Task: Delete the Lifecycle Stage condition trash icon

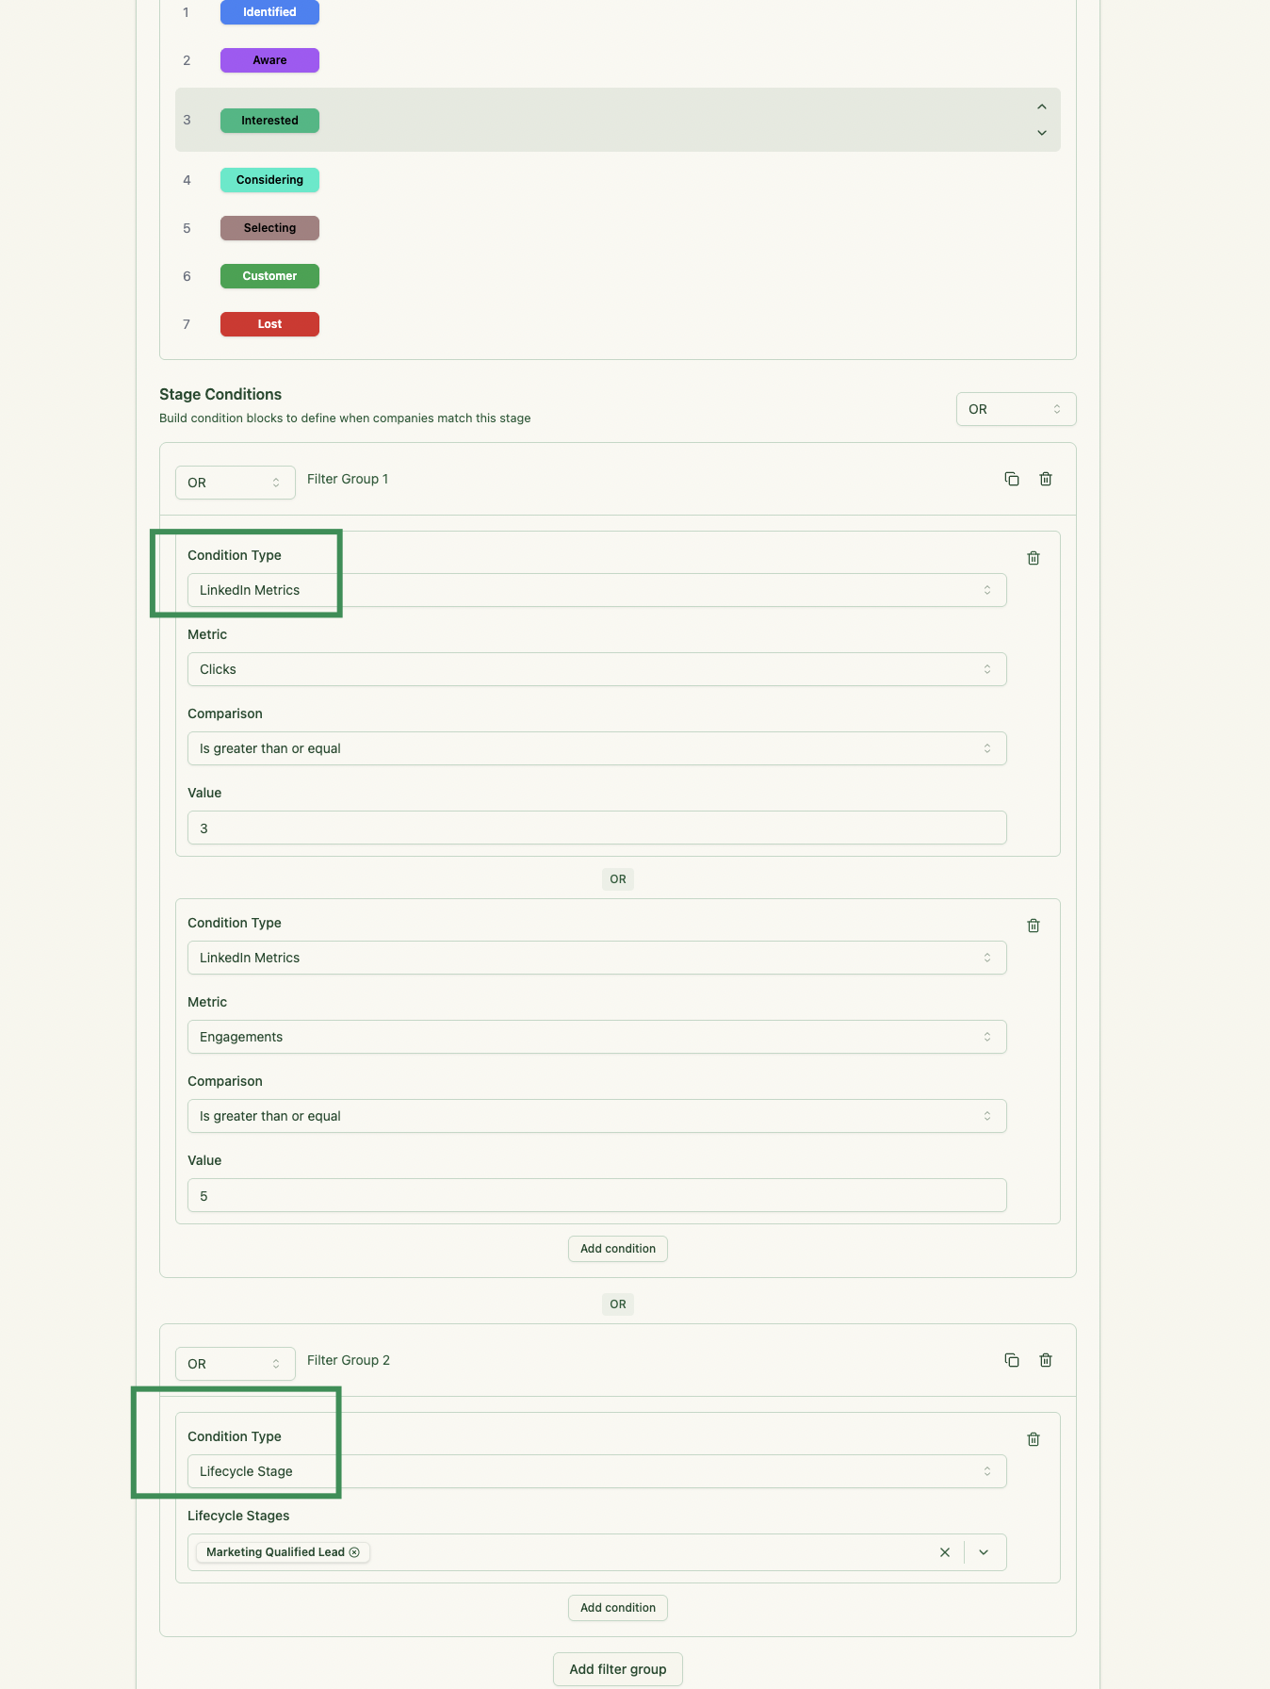Action: click(x=1034, y=1439)
